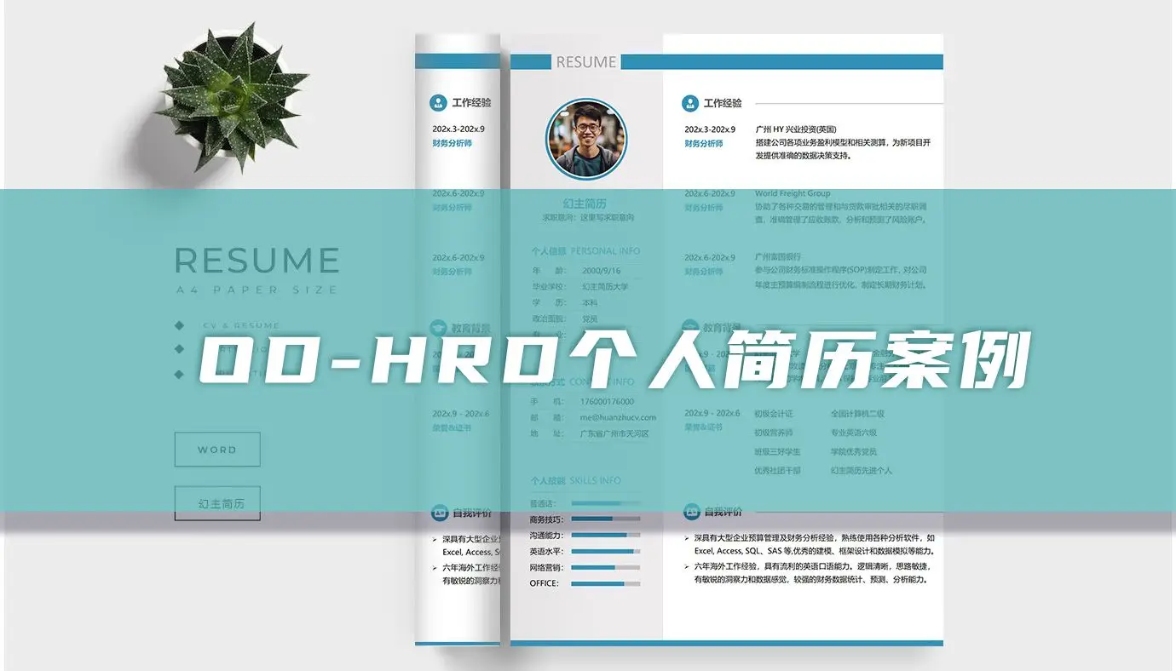Click the large RESUME heading on the left
This screenshot has height=671, width=1176.
click(x=257, y=261)
